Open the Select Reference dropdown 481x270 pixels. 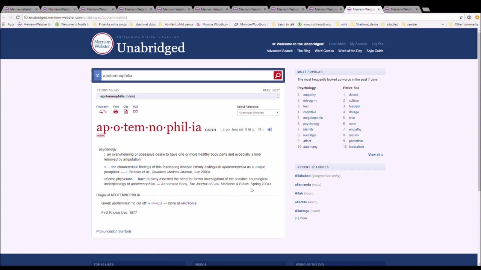coord(259,112)
